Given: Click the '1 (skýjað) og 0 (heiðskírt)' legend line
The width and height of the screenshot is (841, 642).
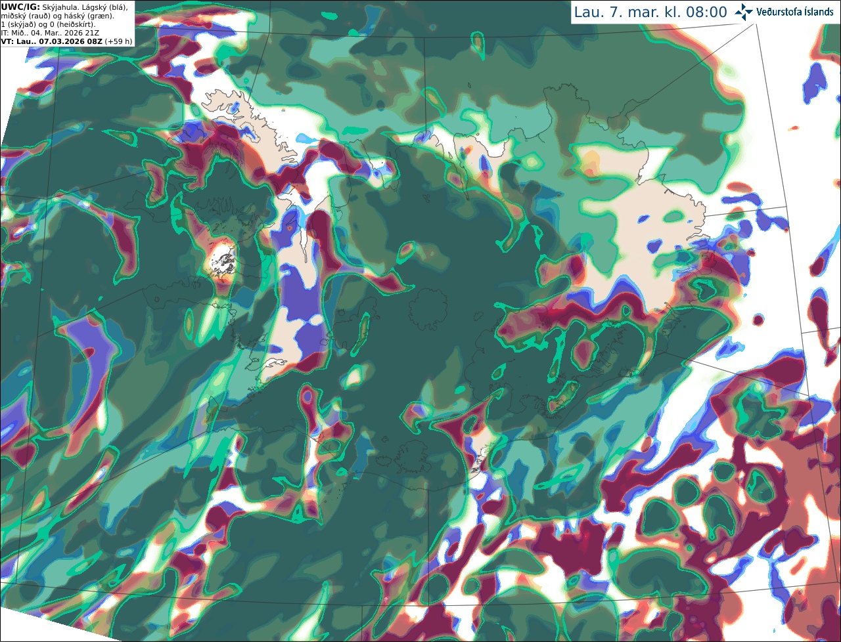Looking at the screenshot, I should 48,24.
